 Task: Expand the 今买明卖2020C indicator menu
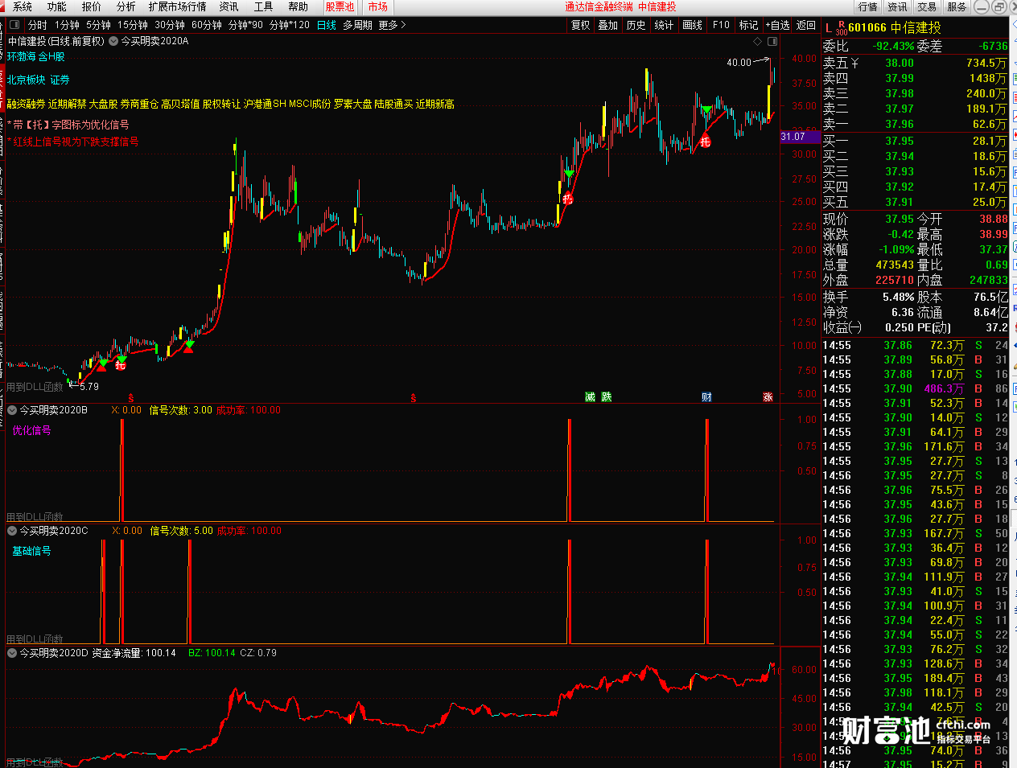coord(13,531)
